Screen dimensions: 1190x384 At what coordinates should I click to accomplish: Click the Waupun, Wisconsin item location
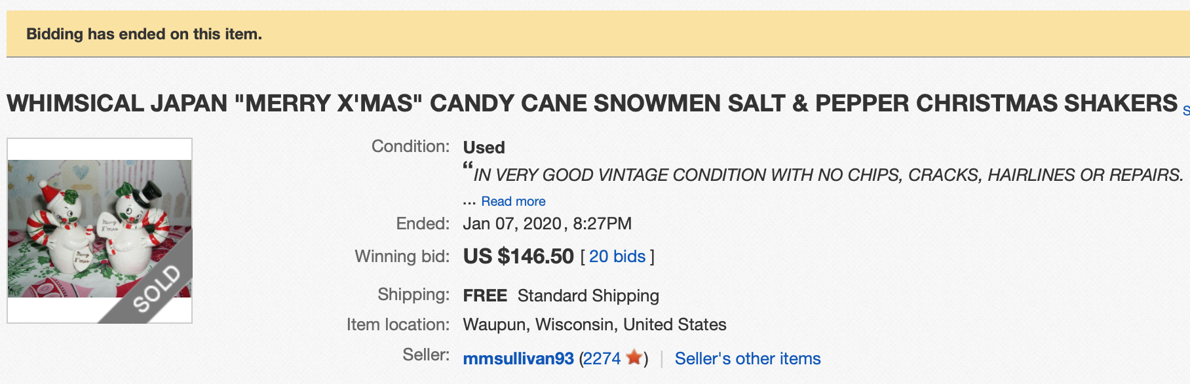click(594, 325)
